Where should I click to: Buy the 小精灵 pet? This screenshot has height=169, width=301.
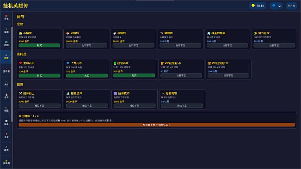tap(39, 45)
